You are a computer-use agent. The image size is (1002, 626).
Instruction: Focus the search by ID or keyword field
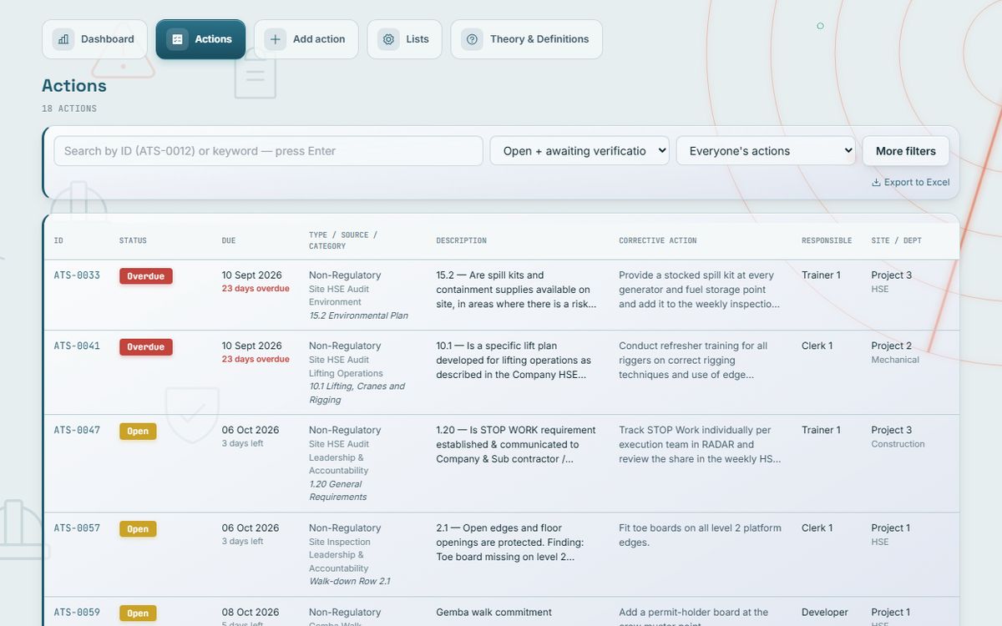tap(269, 151)
